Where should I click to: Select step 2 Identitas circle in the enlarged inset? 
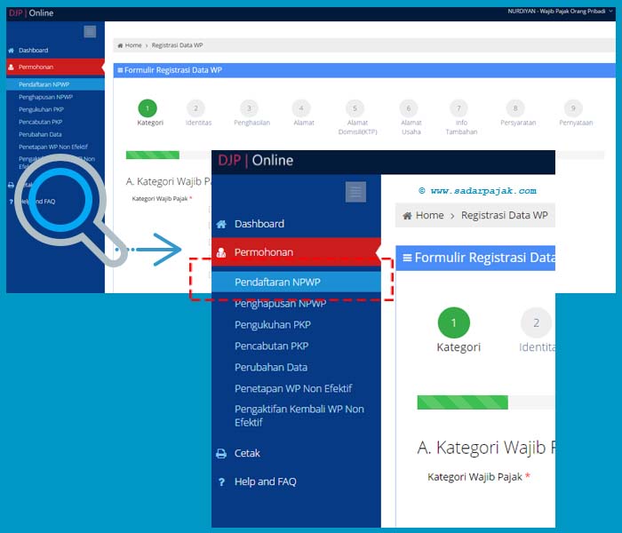536,322
